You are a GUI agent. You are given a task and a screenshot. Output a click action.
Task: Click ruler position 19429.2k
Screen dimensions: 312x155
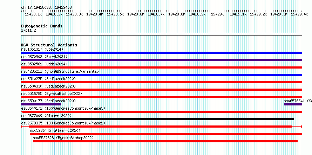pos(258,14)
